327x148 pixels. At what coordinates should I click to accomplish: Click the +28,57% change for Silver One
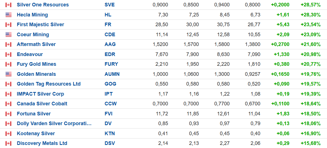[310, 5]
